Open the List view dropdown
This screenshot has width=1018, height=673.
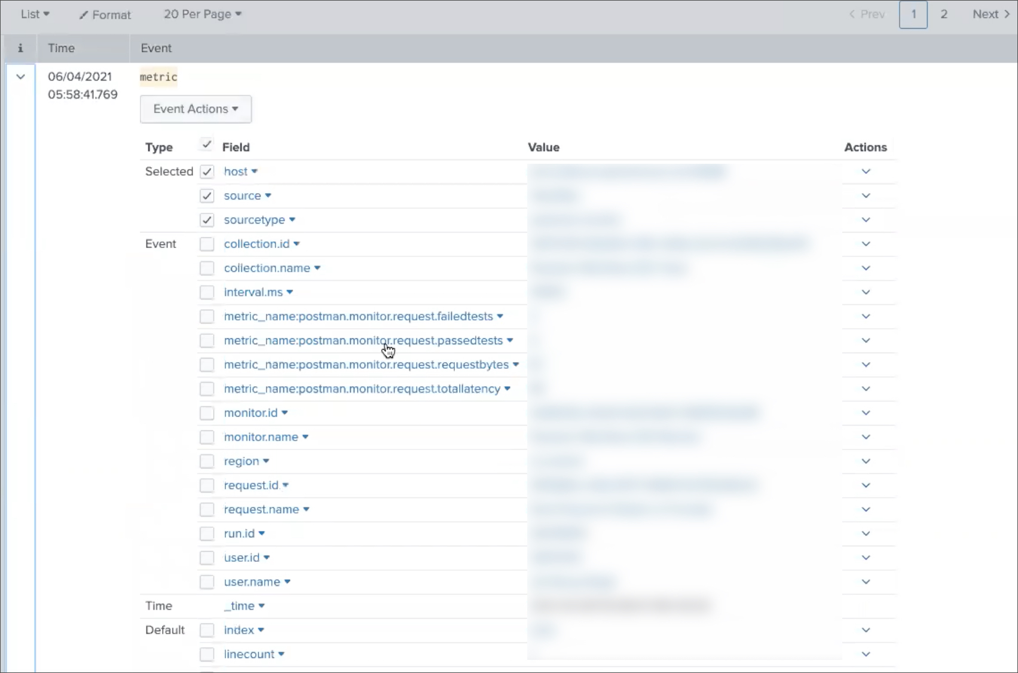point(35,14)
